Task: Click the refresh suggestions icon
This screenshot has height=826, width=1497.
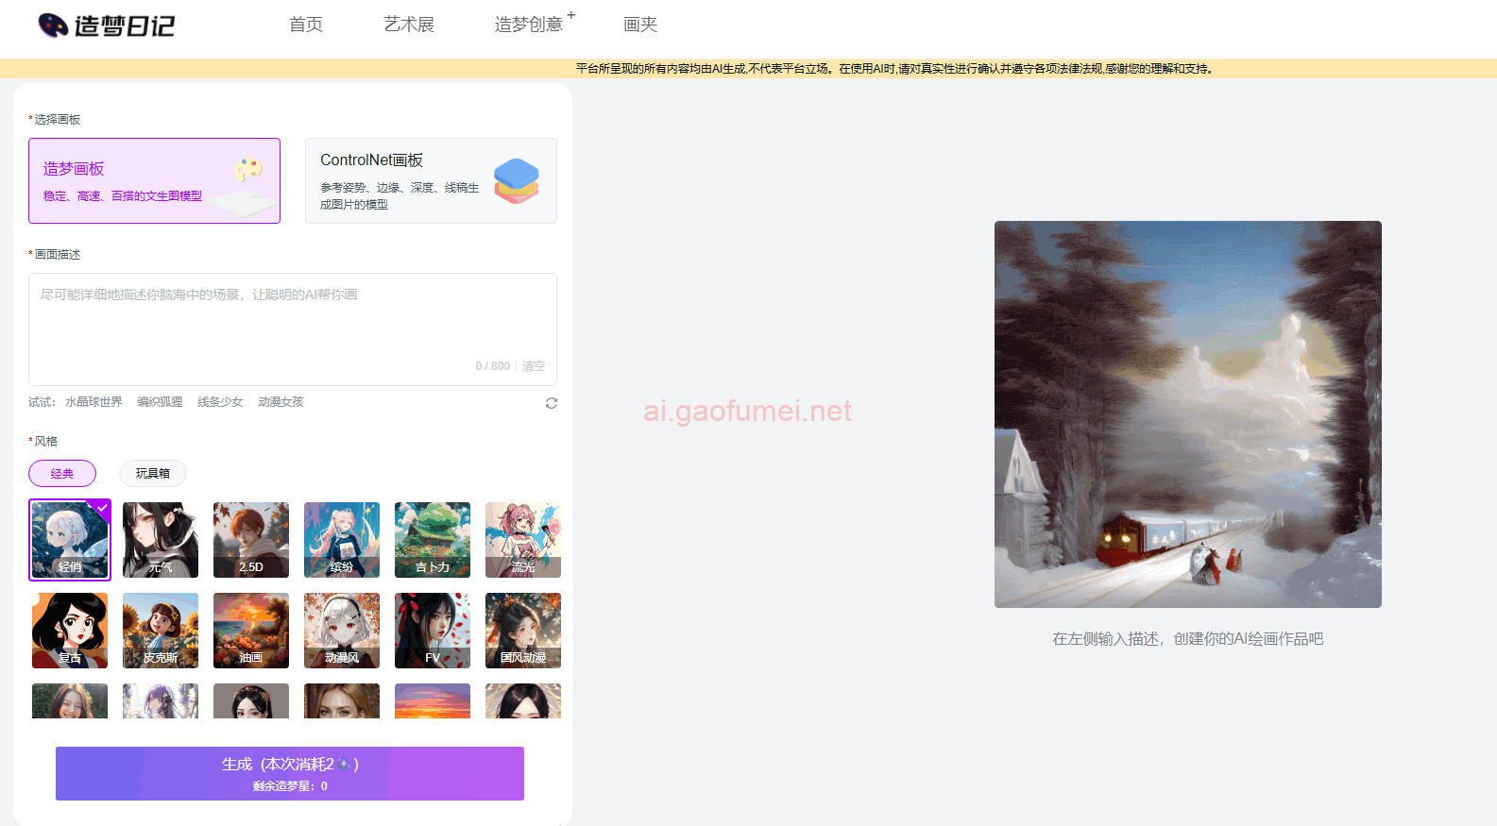Action: tap(552, 403)
